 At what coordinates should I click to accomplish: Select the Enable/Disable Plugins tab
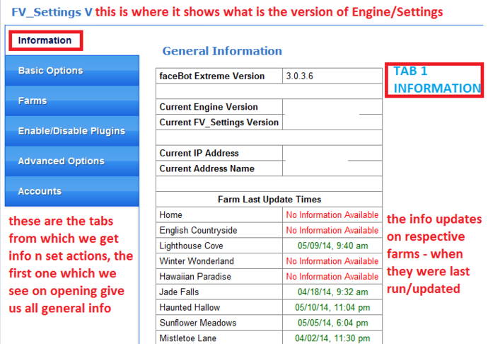(x=72, y=131)
